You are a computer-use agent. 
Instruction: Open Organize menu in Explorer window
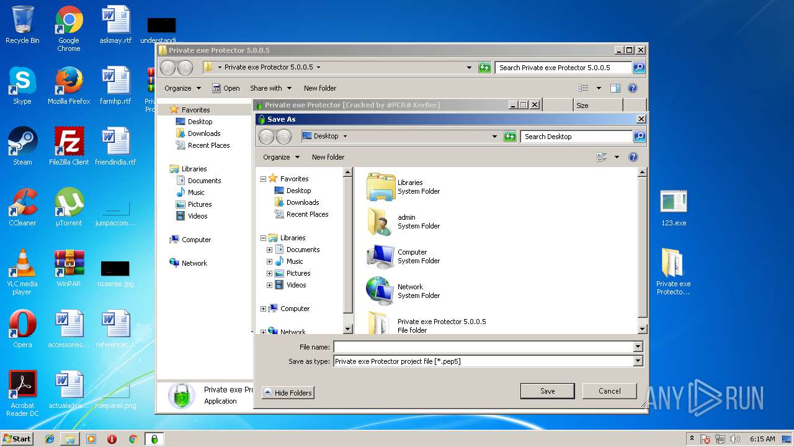point(182,88)
